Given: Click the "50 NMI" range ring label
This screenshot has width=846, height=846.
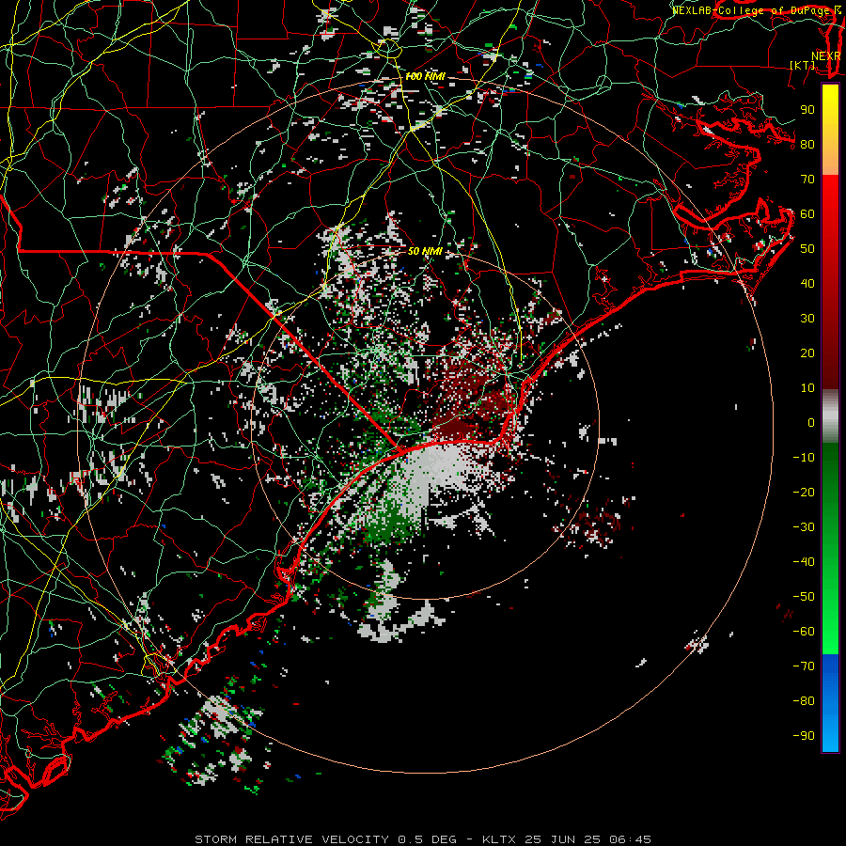Looking at the screenshot, I should click(x=425, y=251).
